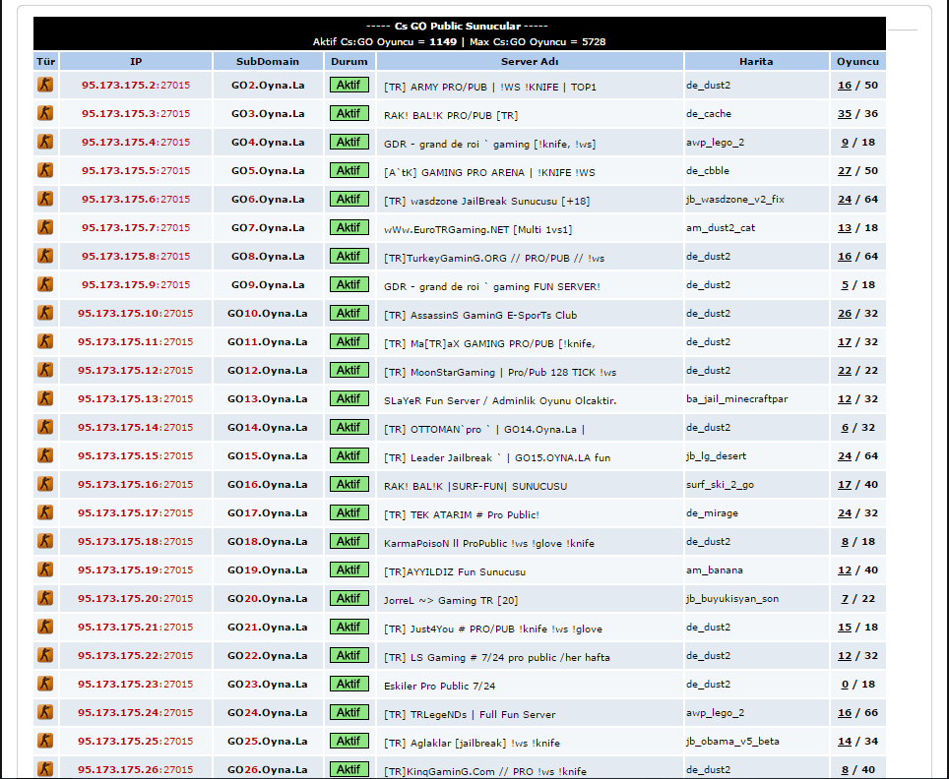Image resolution: width=949 pixels, height=779 pixels.
Task: Click the player count 35 for GO3.Oyna.La
Action: 845,114
